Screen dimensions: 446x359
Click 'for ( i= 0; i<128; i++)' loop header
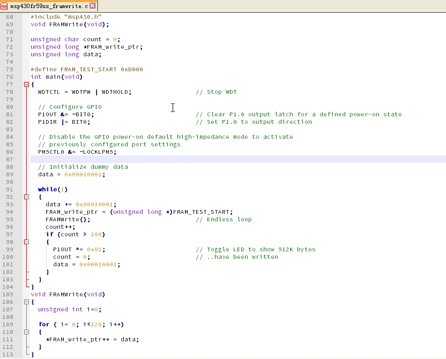(81, 325)
